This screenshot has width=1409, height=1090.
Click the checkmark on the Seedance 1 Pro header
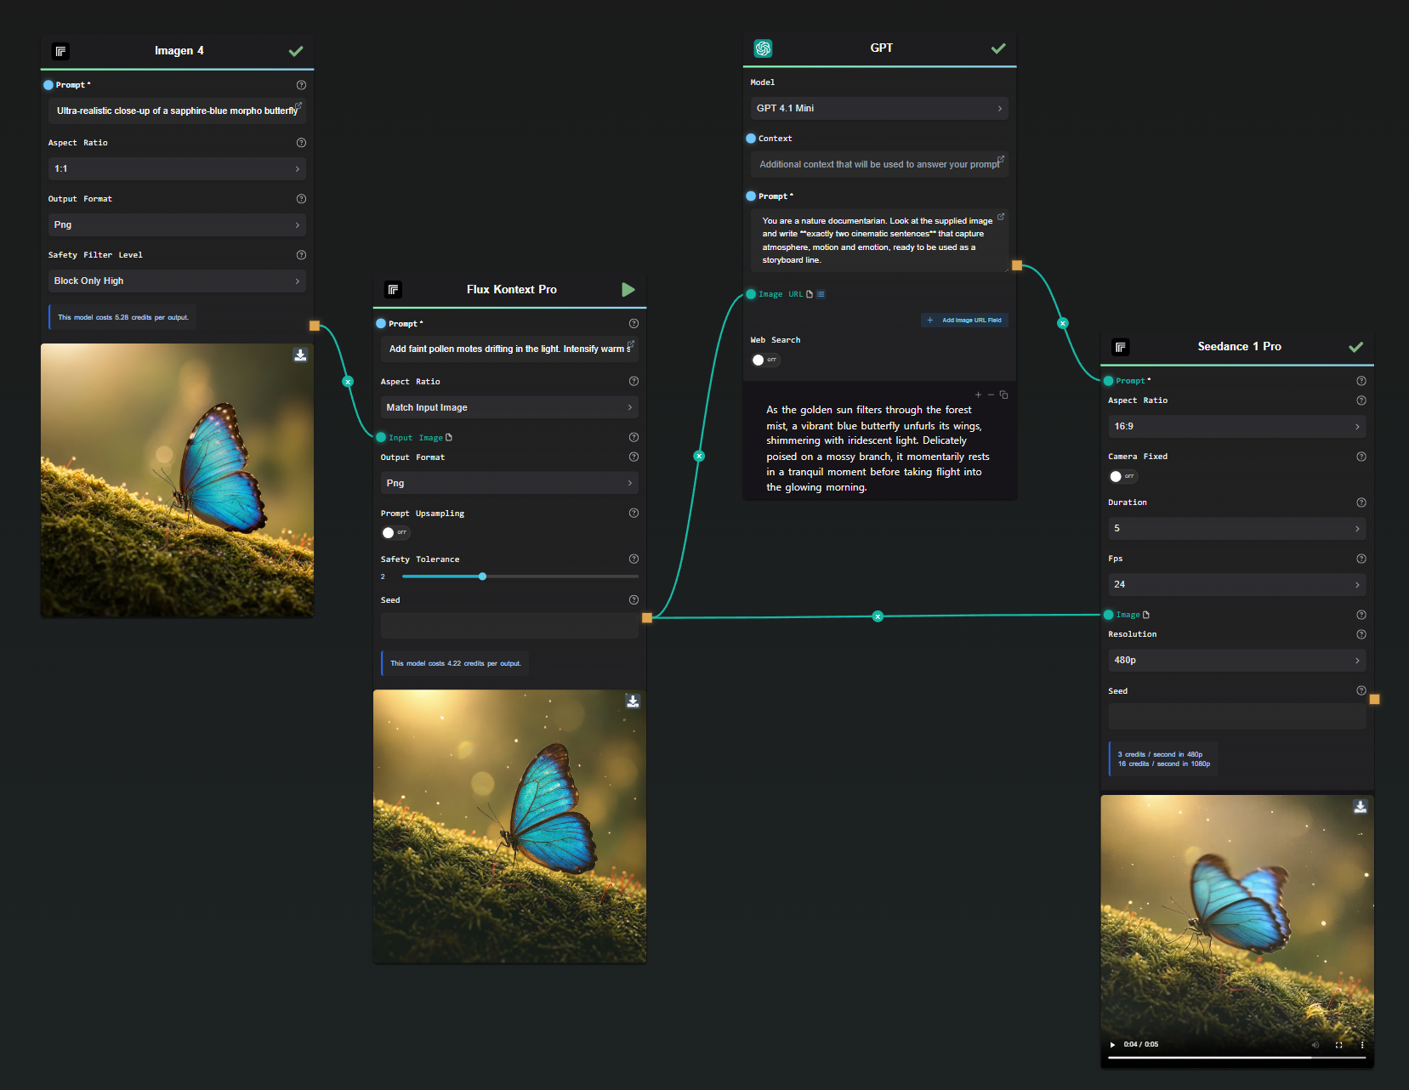pos(1355,347)
